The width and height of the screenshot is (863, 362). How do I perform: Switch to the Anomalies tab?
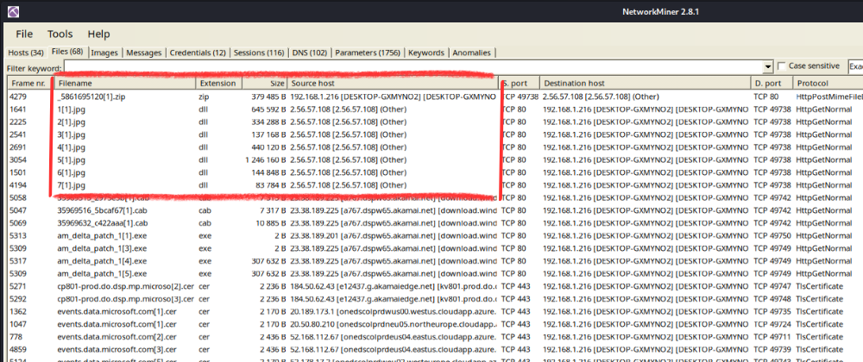point(471,53)
